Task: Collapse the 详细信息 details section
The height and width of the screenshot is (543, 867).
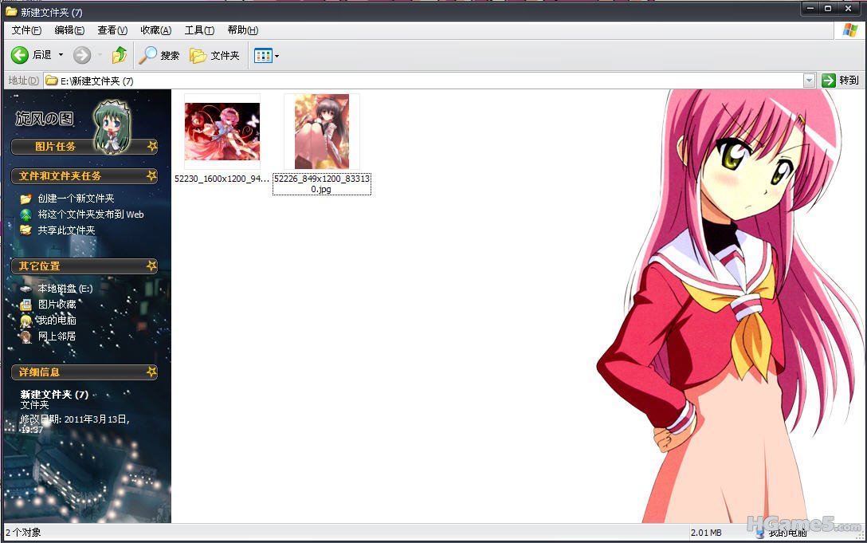Action: point(151,372)
